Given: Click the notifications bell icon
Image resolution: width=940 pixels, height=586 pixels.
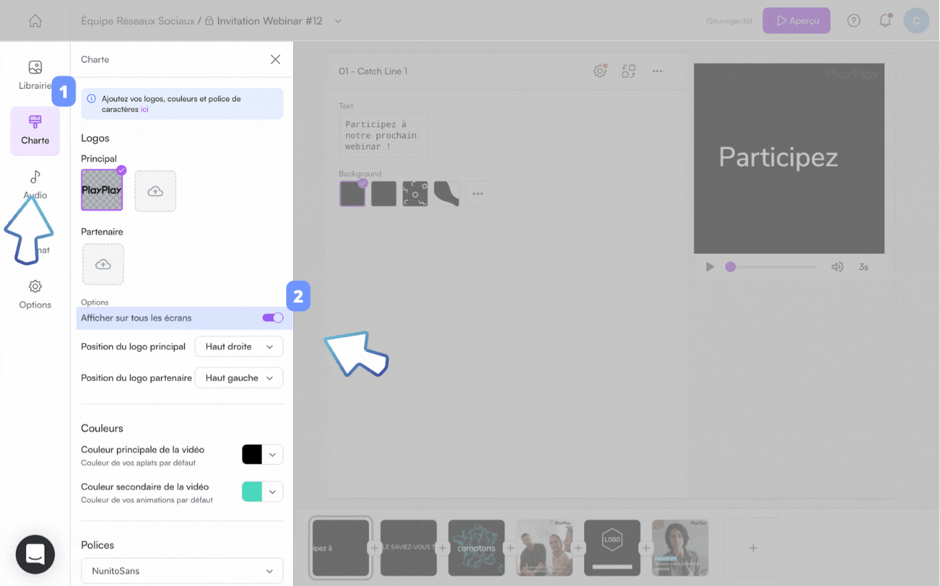Looking at the screenshot, I should [885, 21].
